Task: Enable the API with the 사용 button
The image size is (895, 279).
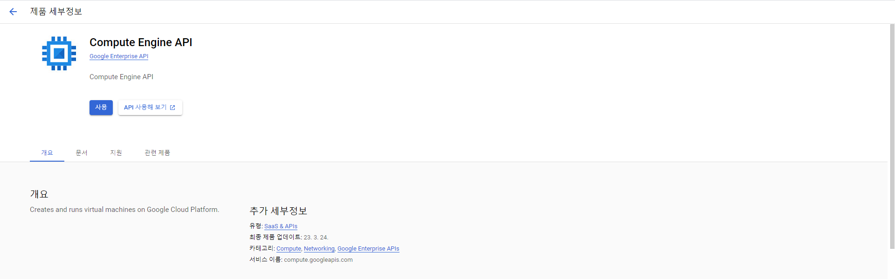Action: tap(101, 108)
